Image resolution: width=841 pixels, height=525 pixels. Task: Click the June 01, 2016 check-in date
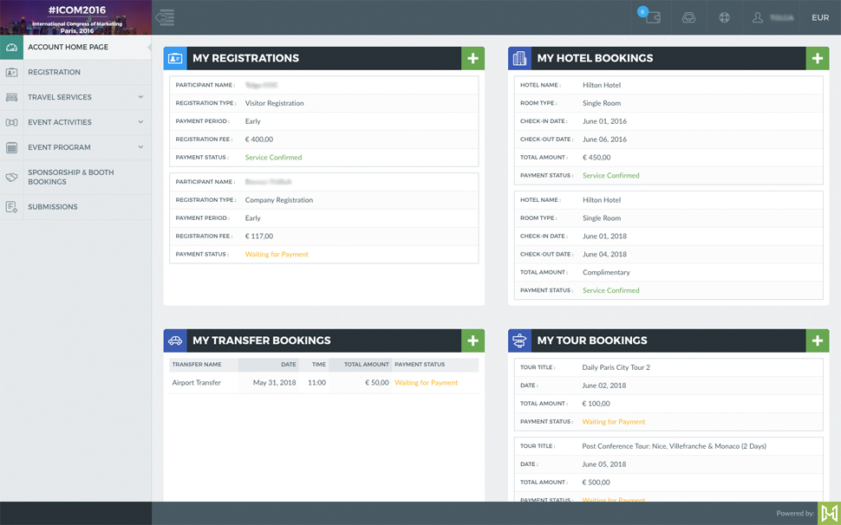(x=604, y=121)
